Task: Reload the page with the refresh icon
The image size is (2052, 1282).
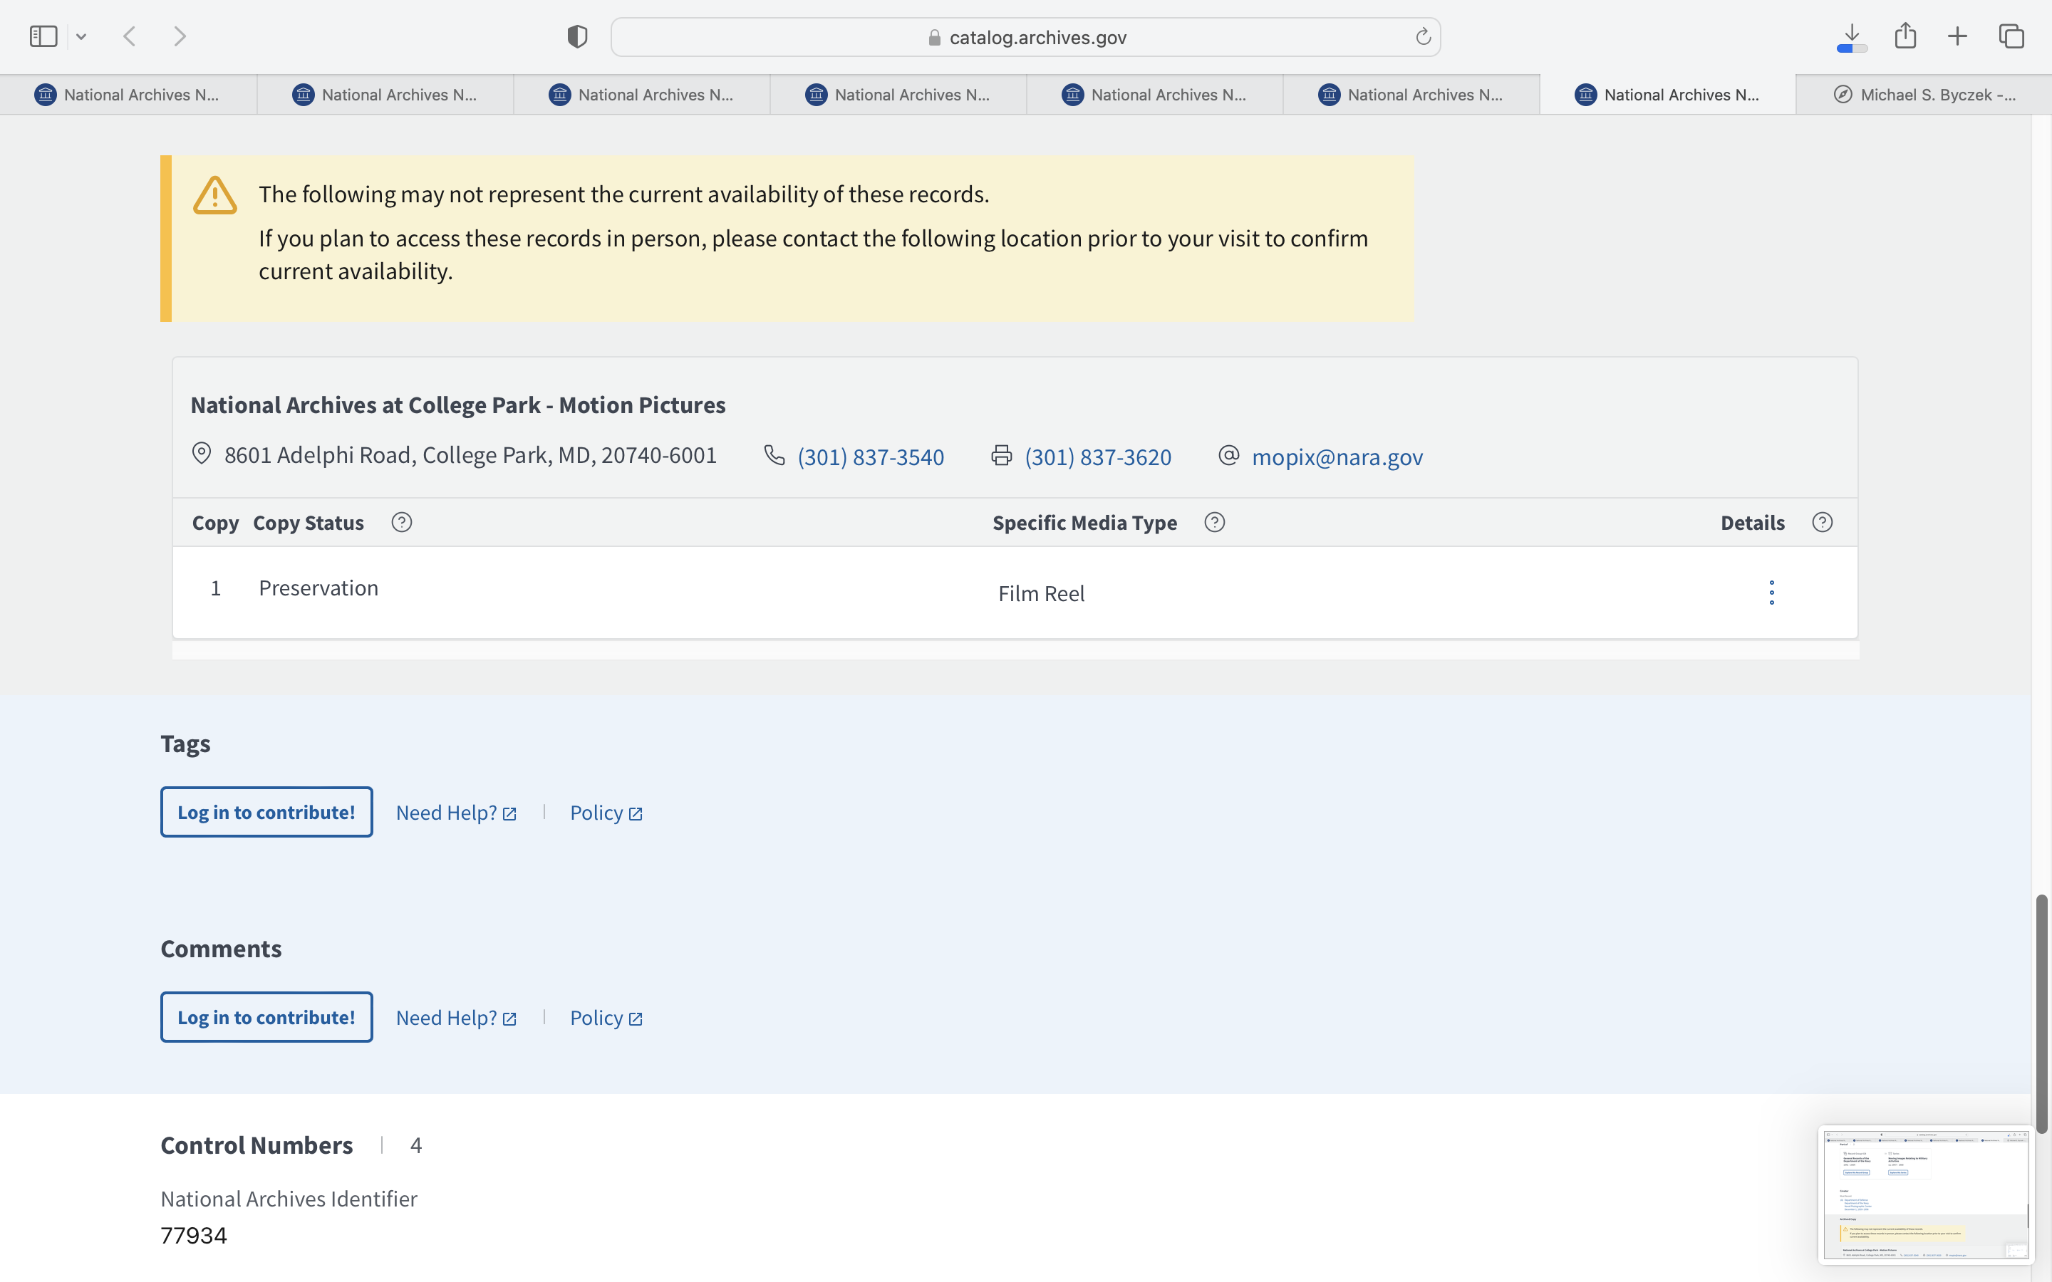Action: [1423, 36]
